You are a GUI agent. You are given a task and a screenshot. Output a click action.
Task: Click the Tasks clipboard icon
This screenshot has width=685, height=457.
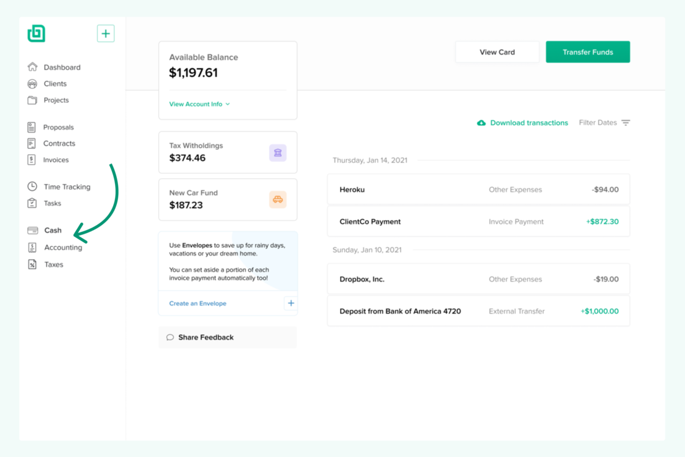(x=32, y=203)
